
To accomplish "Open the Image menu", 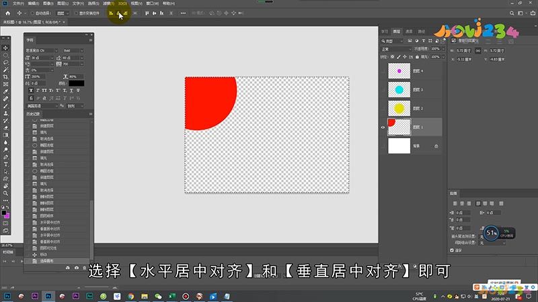I will (48, 3).
